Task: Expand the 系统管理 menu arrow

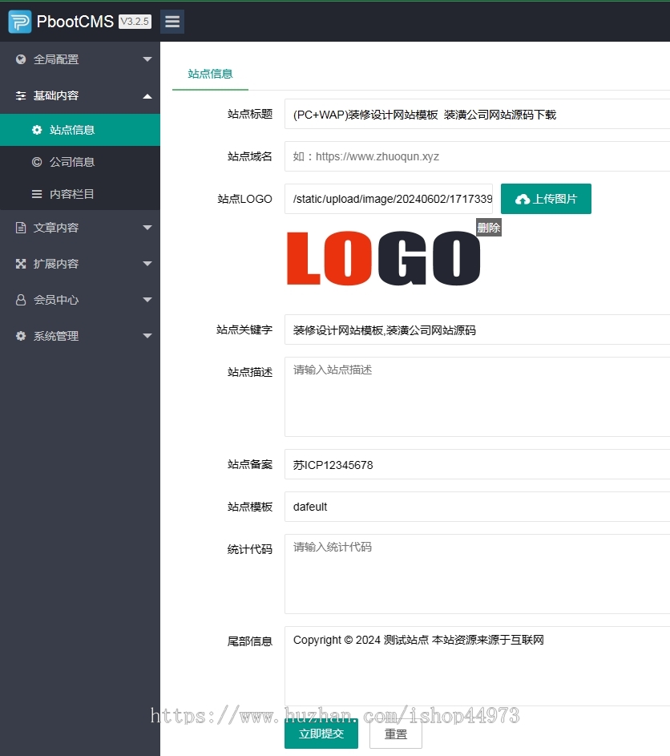Action: pos(147,336)
